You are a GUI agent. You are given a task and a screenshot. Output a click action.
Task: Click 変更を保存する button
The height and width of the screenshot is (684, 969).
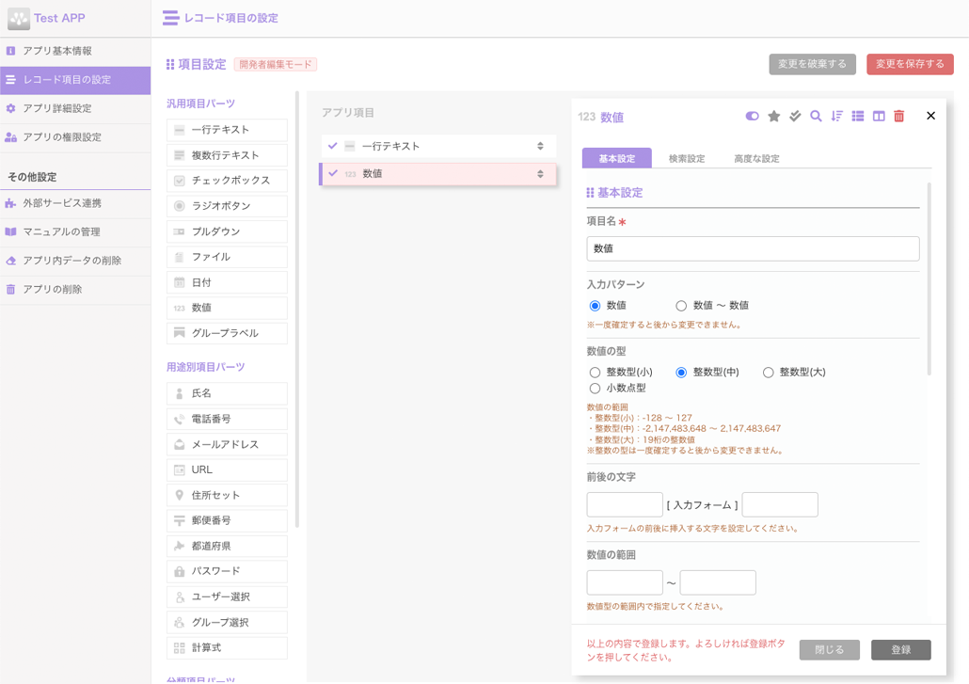(910, 64)
